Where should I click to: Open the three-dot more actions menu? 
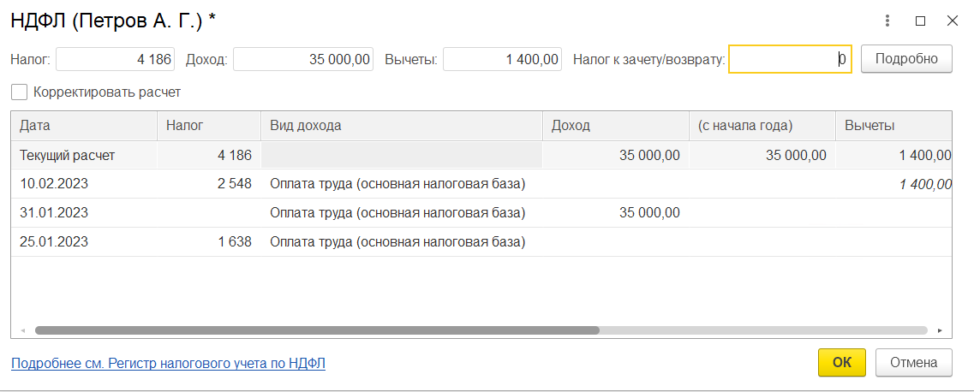(889, 21)
